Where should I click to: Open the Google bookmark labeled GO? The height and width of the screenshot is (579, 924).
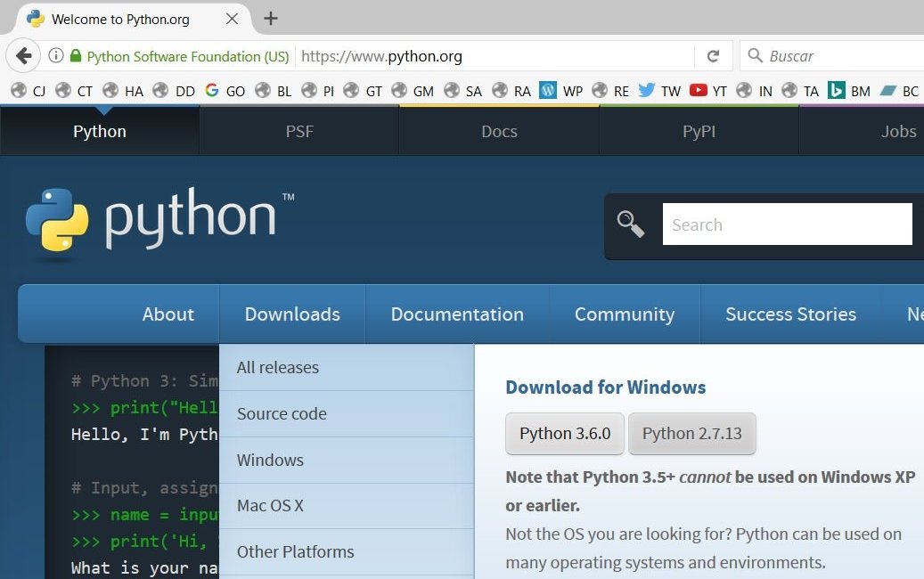tap(225, 90)
